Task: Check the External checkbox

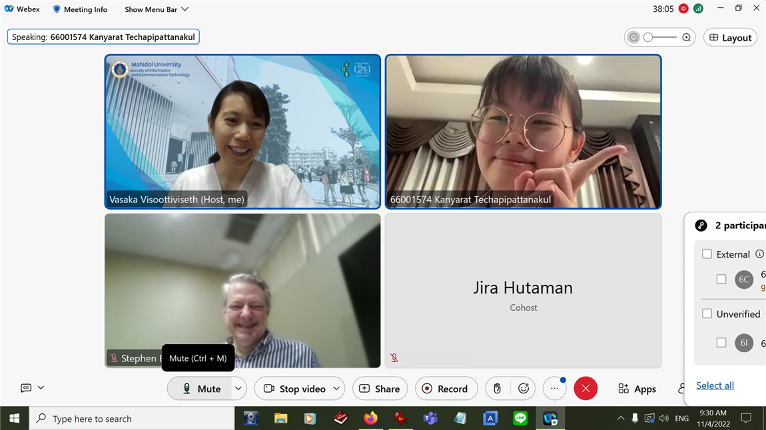Action: (707, 254)
